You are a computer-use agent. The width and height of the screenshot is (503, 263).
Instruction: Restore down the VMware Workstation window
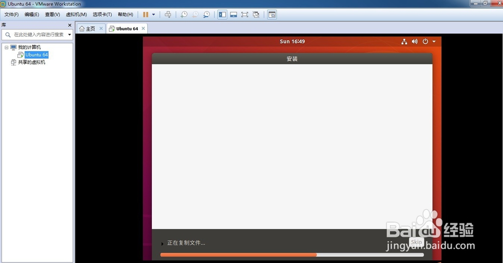point(485,3)
